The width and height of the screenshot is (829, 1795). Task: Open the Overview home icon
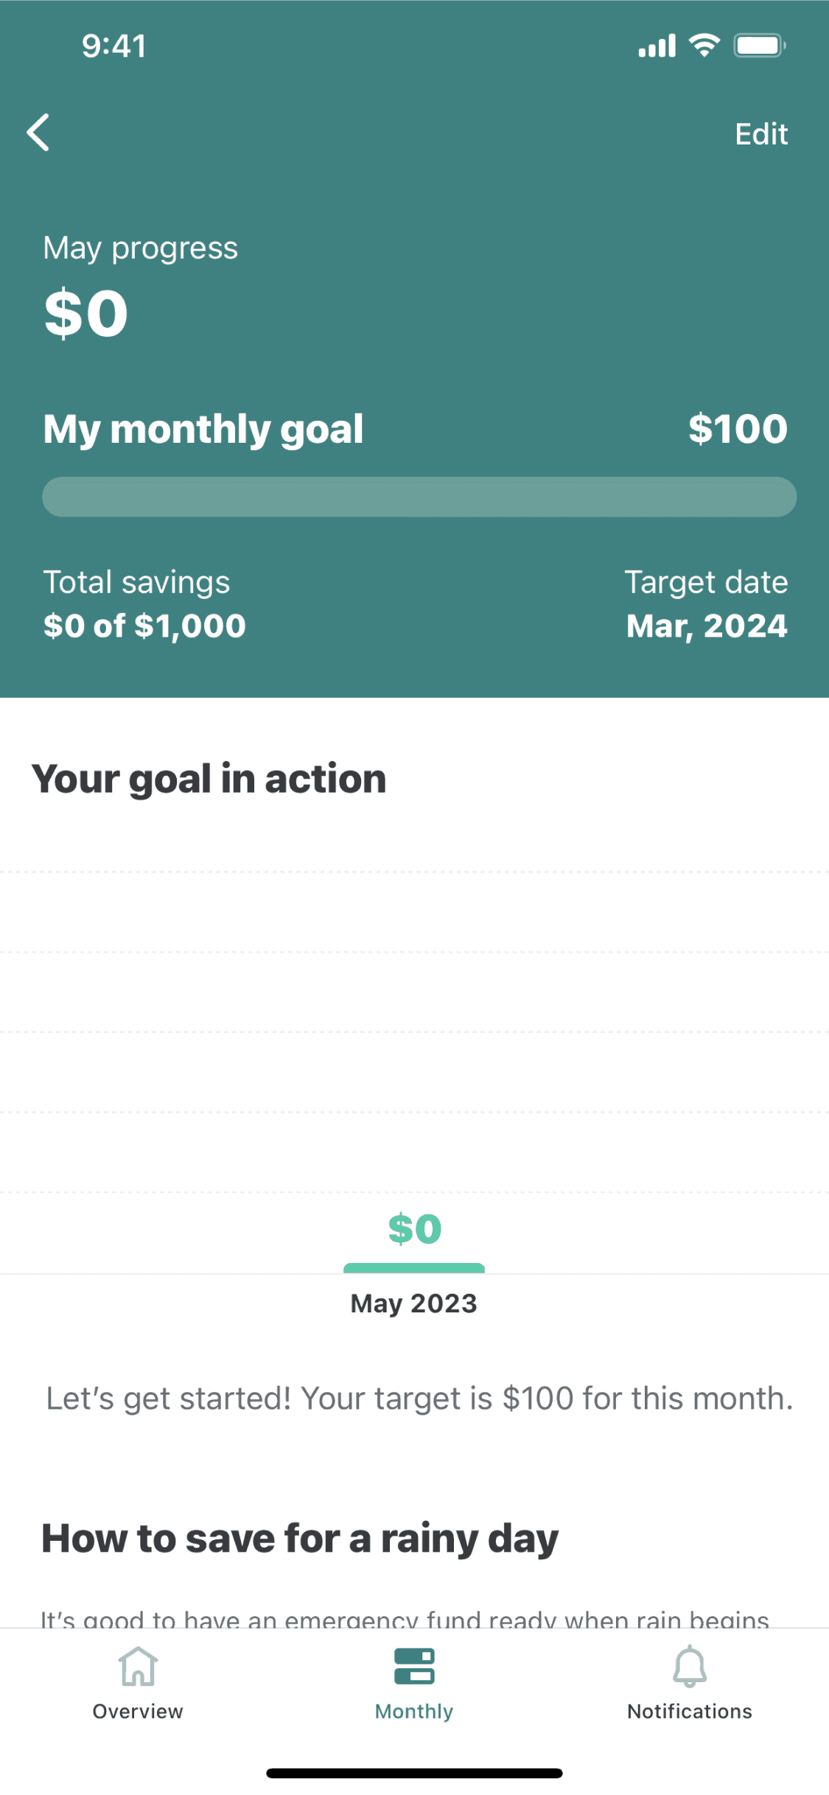click(x=138, y=1667)
